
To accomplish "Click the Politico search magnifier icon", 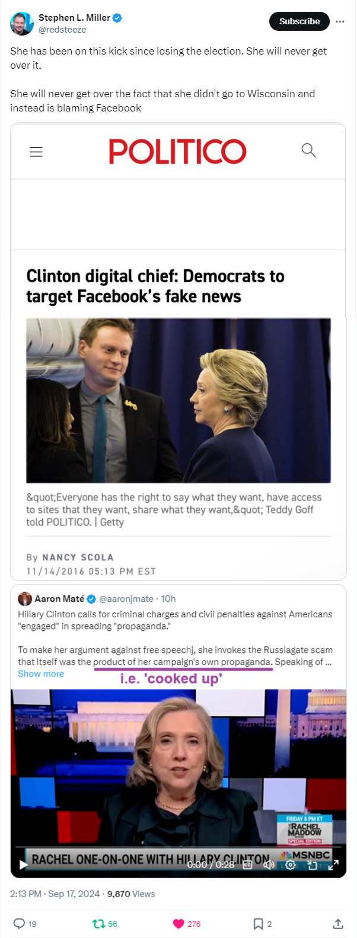I will [308, 150].
